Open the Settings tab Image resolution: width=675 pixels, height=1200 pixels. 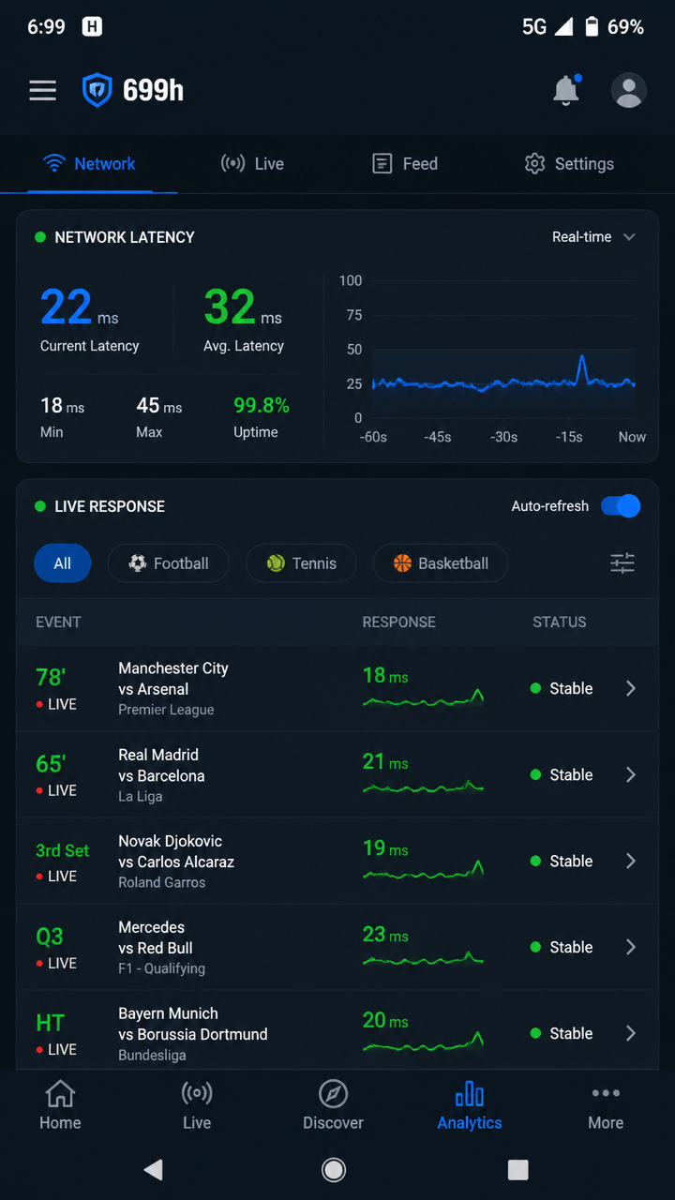click(569, 163)
